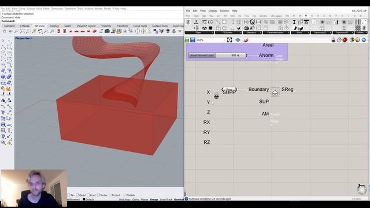Toggle the Quad osnap checkbox
370x208 pixels.
[77, 195]
